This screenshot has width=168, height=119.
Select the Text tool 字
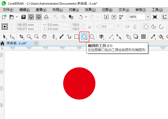coord(101,37)
